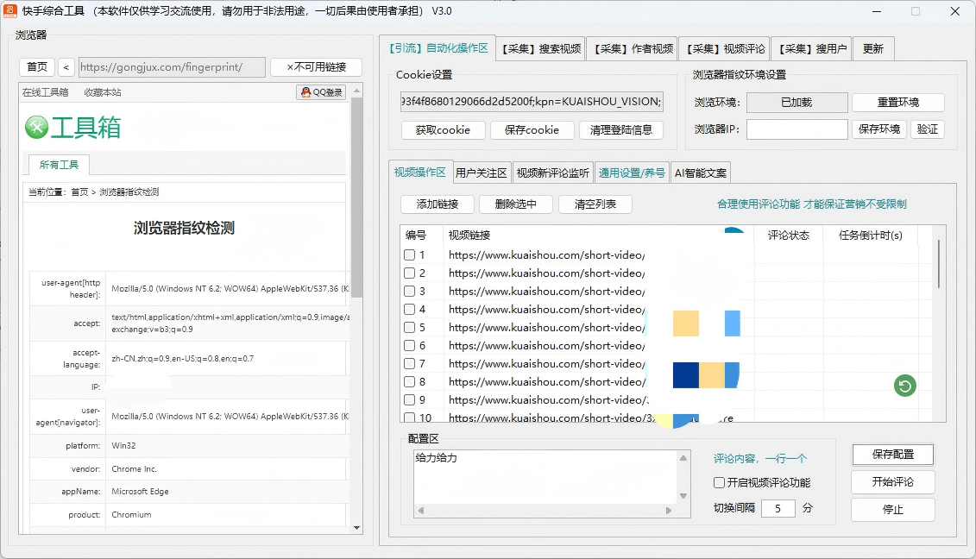Select the checkbox for video row 5
This screenshot has height=559, width=976.
coord(409,327)
